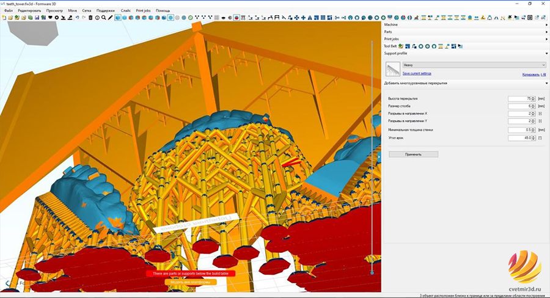
Task: Click the floppy disk save icon
Action: point(37,18)
